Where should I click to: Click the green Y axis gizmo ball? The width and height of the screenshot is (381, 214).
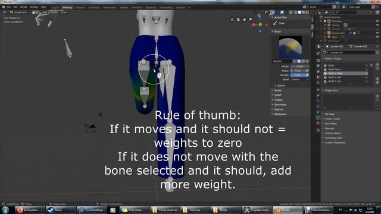pyautogui.click(x=261, y=24)
